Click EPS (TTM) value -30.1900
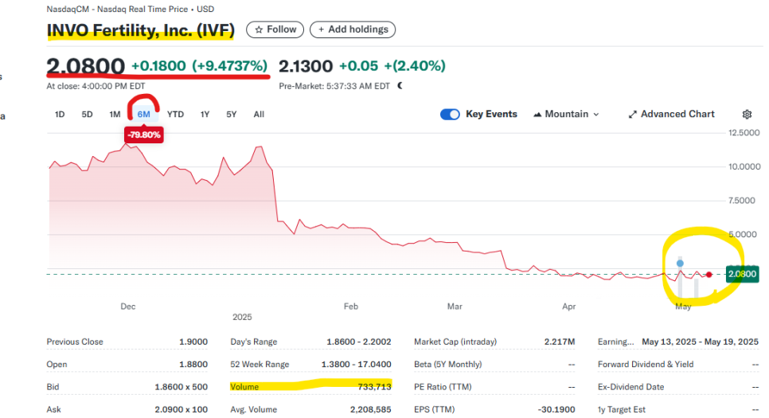This screenshot has height=418, width=769. click(556, 410)
